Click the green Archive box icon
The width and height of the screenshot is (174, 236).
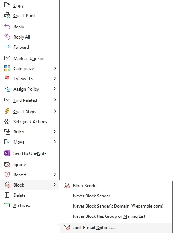click(7, 205)
